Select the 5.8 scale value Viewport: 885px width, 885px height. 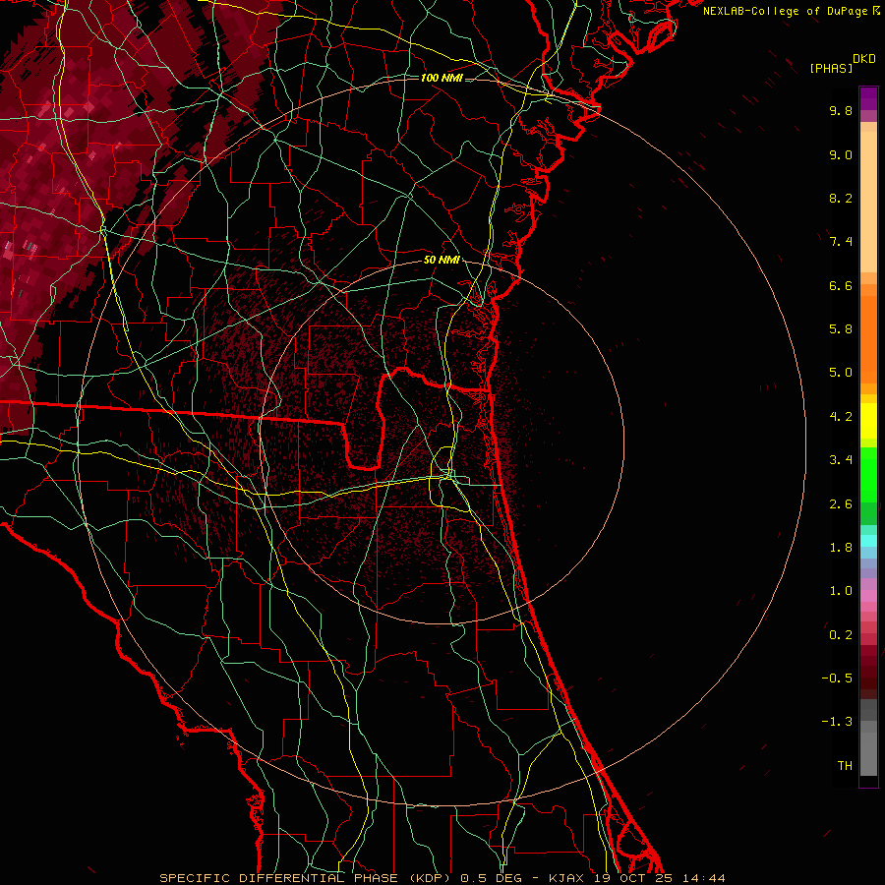(x=841, y=329)
